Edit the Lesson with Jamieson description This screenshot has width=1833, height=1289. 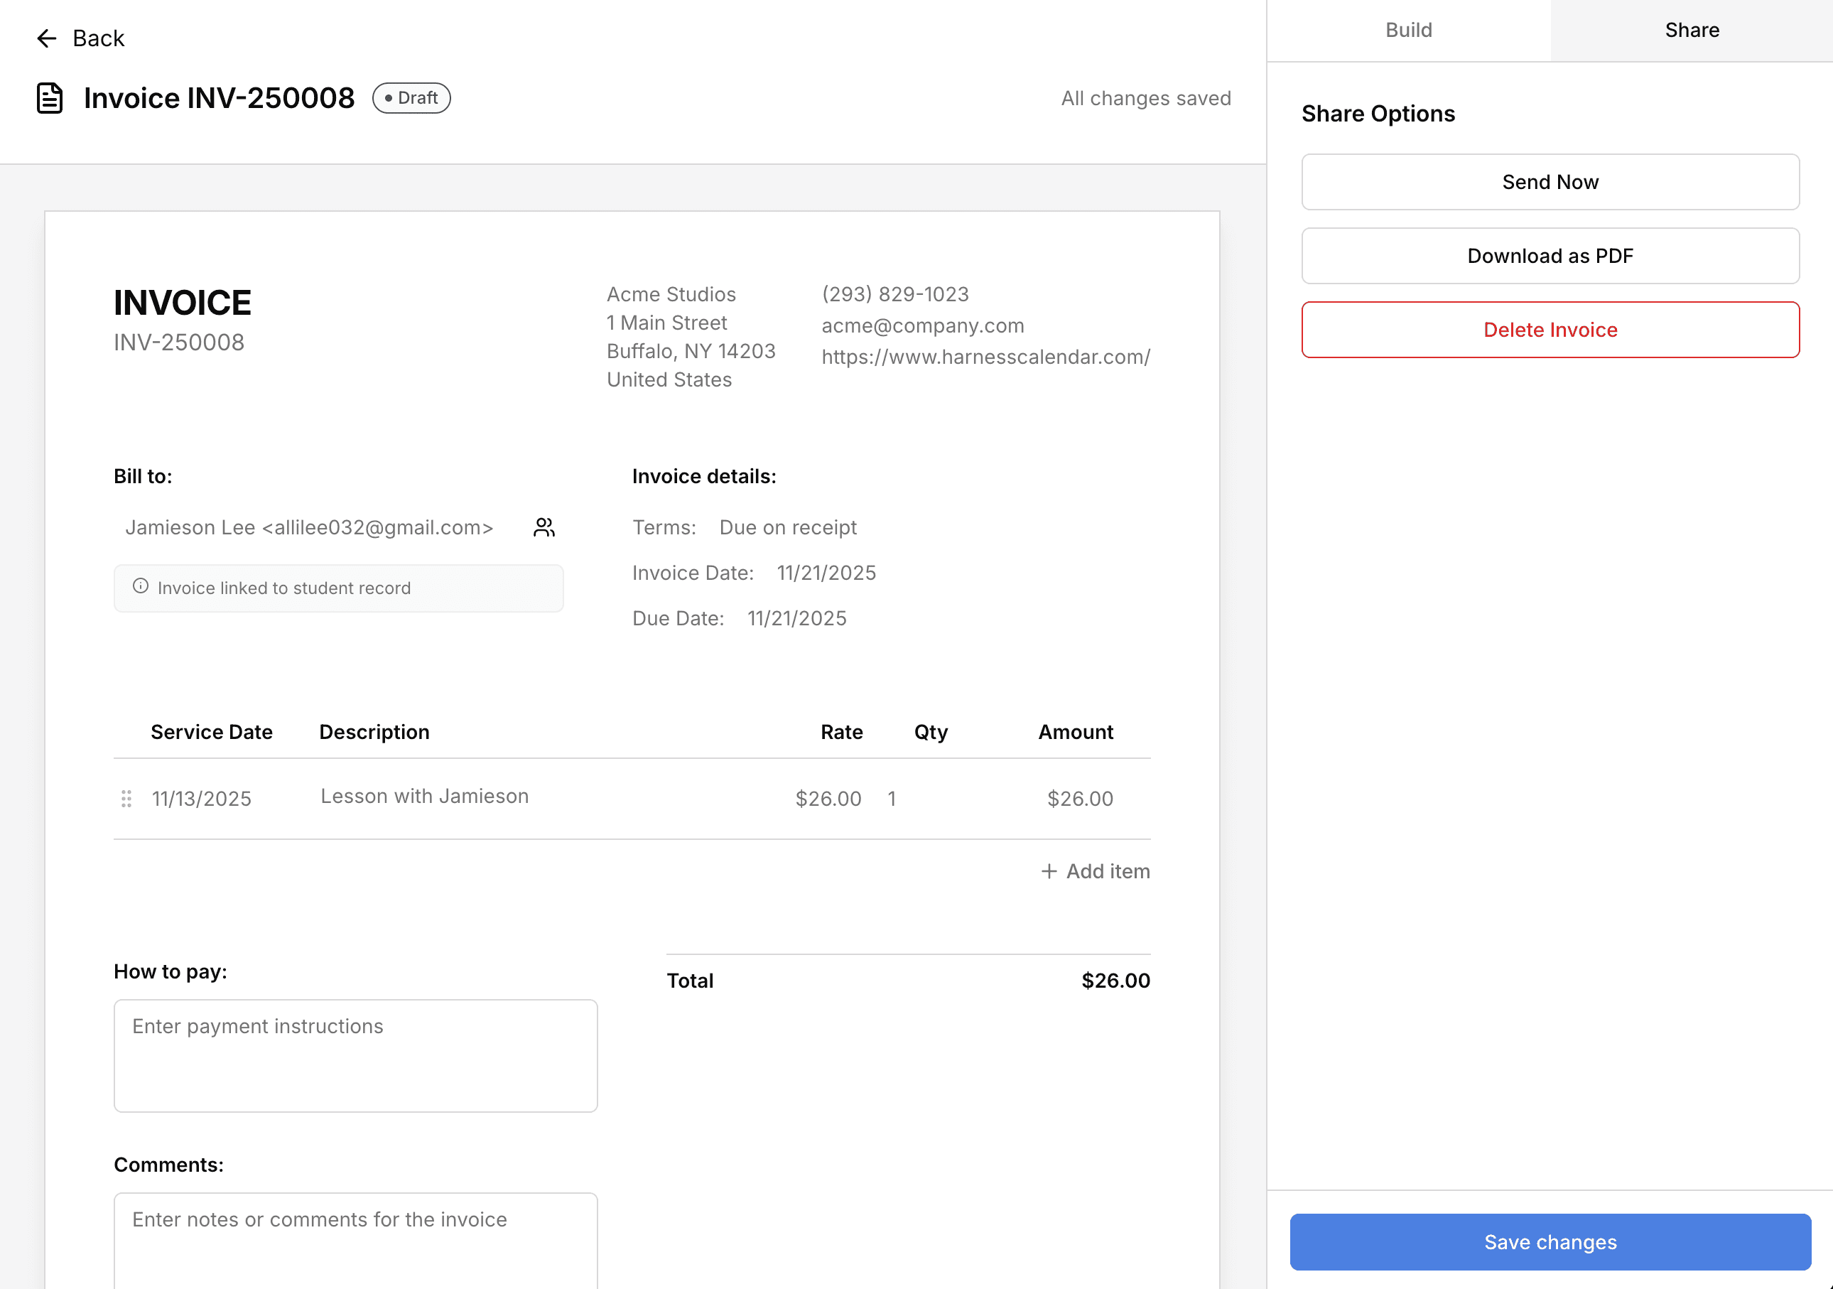[424, 795]
